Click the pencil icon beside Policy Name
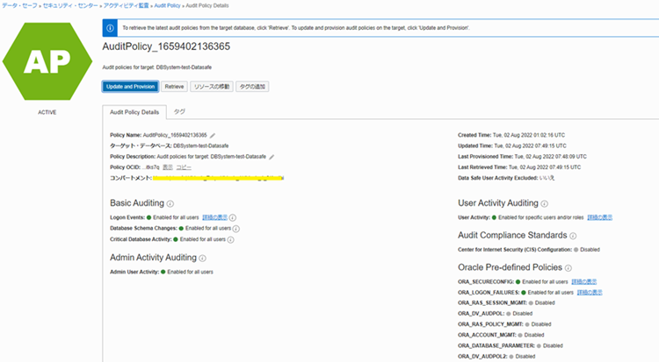659x362 pixels. point(213,135)
